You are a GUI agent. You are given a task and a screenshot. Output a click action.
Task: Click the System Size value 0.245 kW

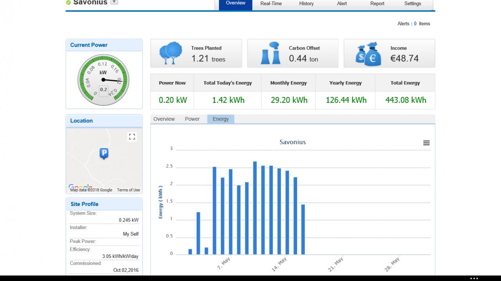pyautogui.click(x=129, y=220)
